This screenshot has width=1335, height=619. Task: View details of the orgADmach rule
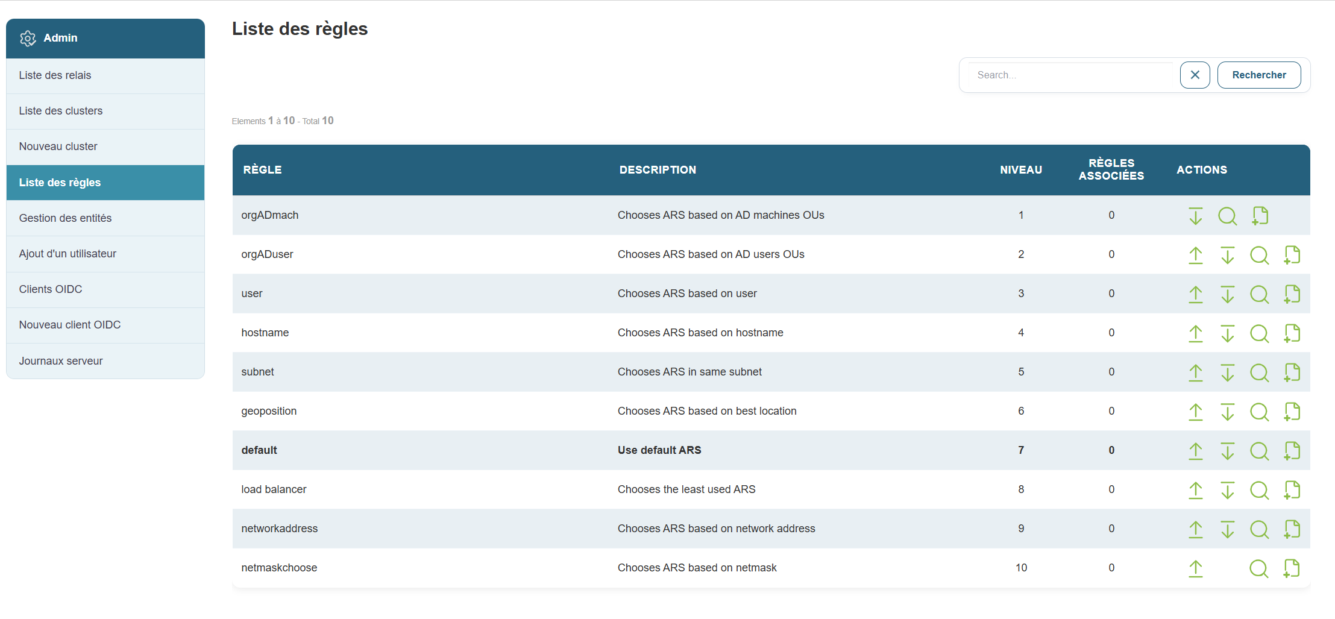coord(1227,216)
